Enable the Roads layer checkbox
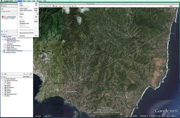 tap(4, 86)
